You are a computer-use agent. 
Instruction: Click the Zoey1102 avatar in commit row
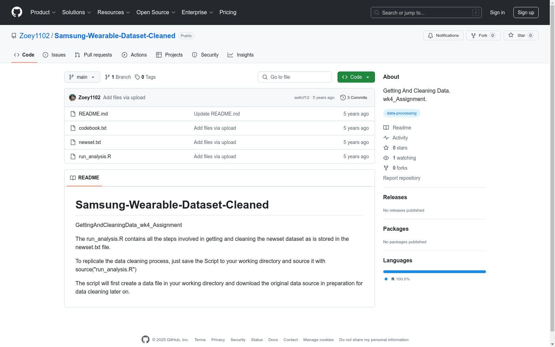coord(72,98)
